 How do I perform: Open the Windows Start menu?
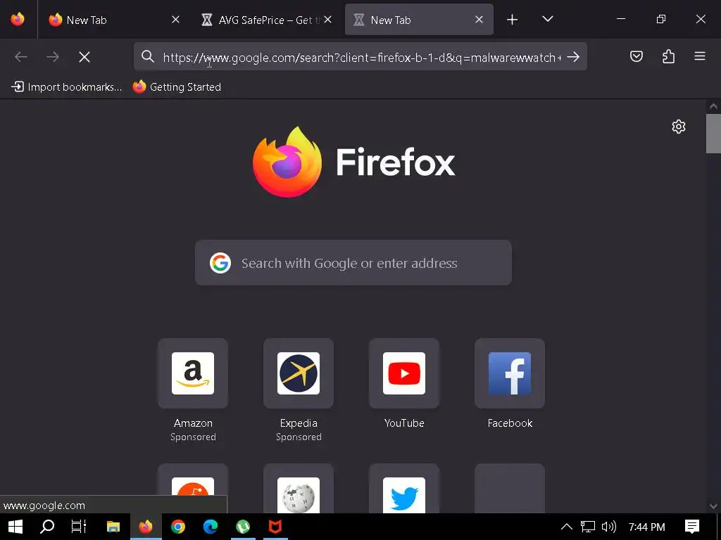pyautogui.click(x=15, y=527)
